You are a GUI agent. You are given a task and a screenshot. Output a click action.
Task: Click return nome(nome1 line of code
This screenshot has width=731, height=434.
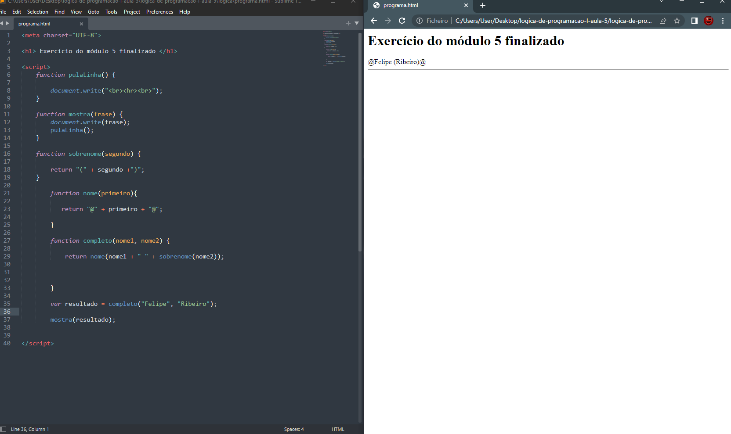(x=145, y=256)
